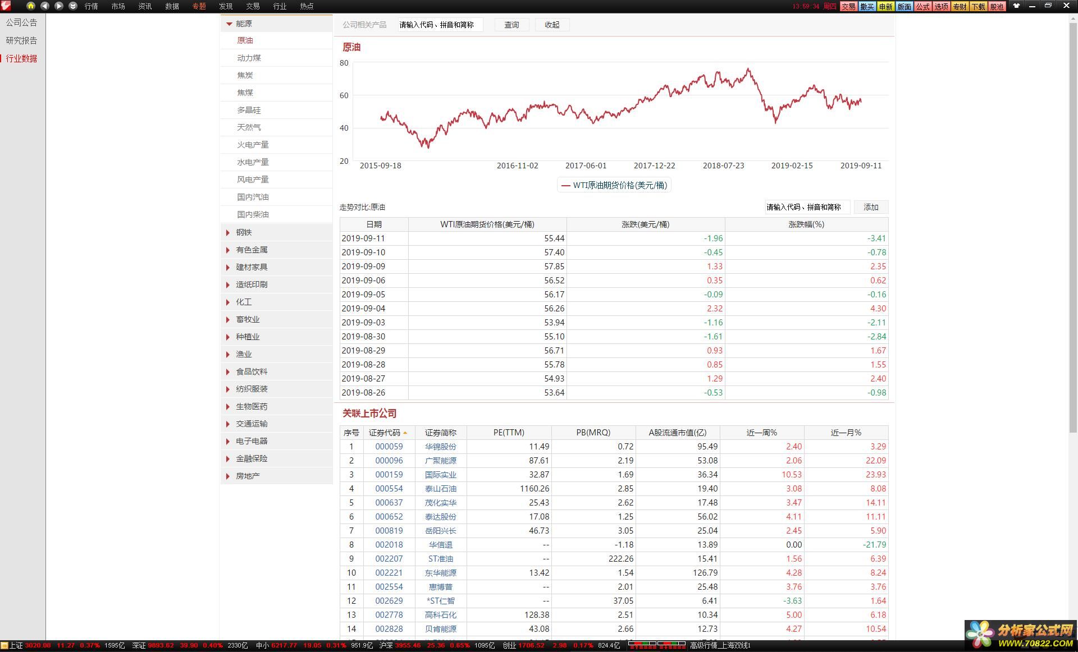
Task: Switch to 研究报告 tab
Action: 22,40
